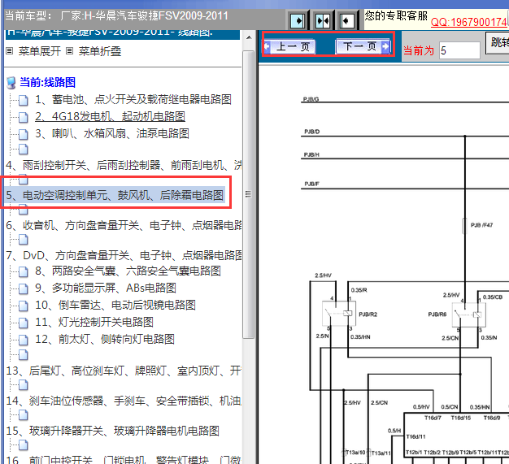Open the QQ:1967900174 customer service link
This screenshot has height=464, width=509.
coord(468,22)
